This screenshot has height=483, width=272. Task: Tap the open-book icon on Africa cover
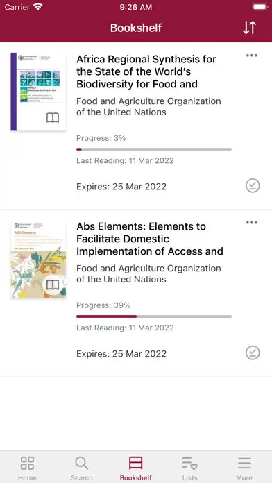(x=53, y=118)
